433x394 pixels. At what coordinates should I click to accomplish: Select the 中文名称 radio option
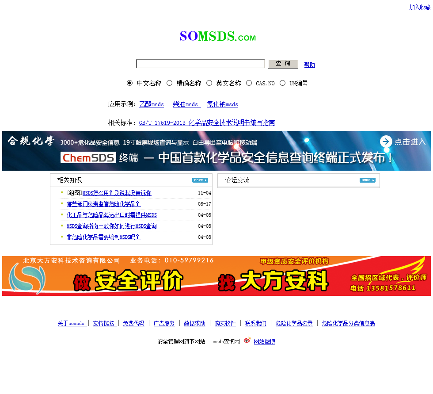coord(129,83)
